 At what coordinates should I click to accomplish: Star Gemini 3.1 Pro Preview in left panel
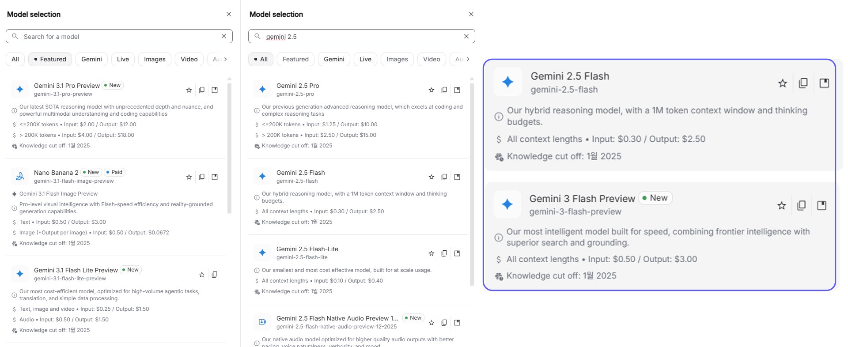tap(189, 90)
